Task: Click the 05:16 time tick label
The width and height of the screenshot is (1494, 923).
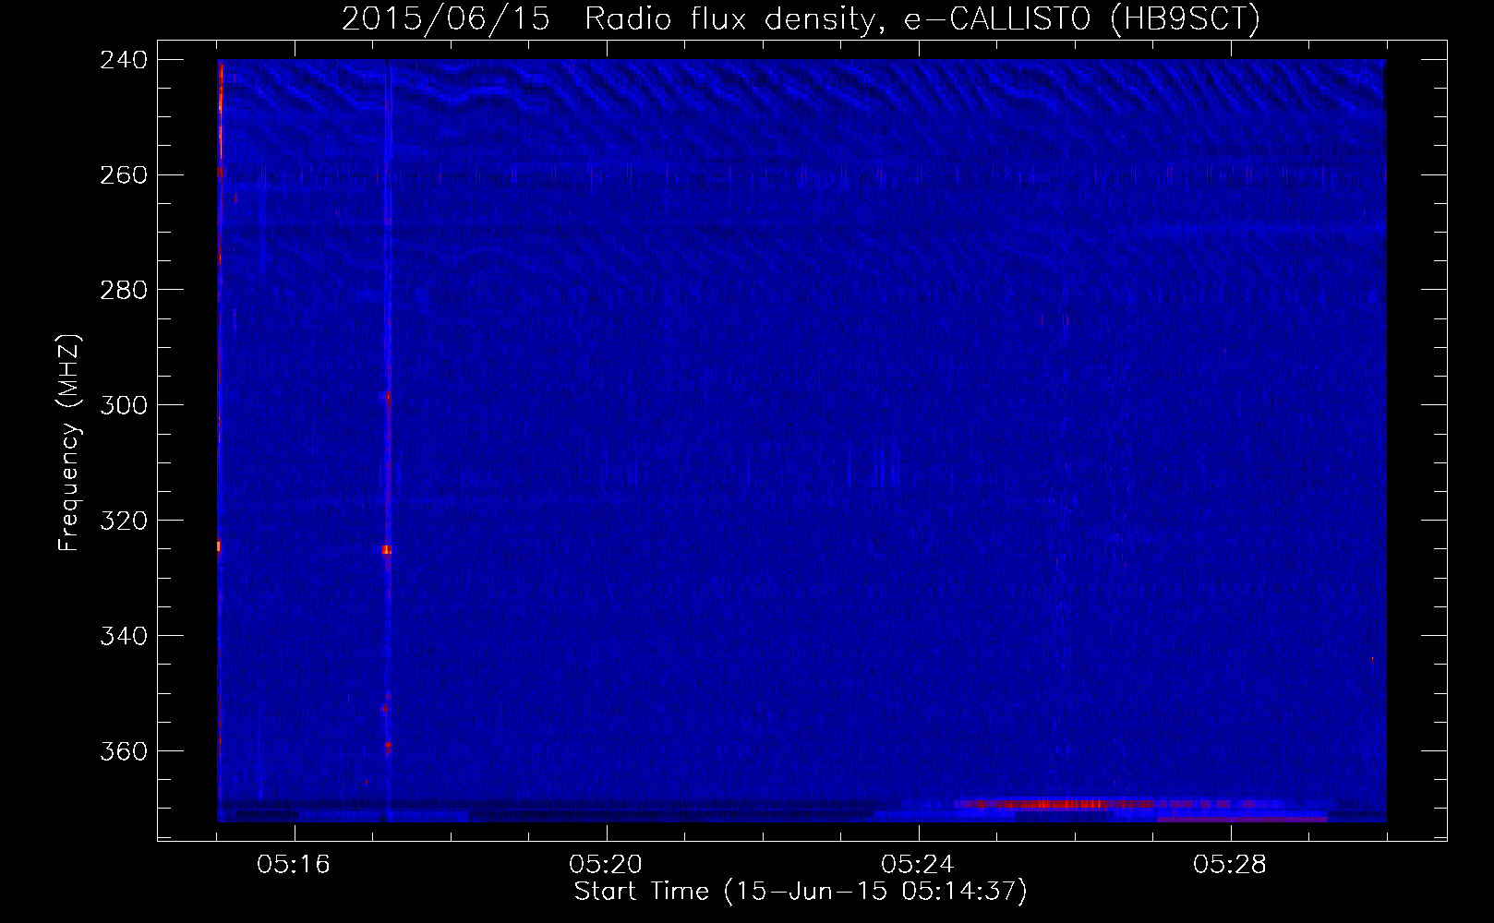Action: pyautogui.click(x=294, y=865)
